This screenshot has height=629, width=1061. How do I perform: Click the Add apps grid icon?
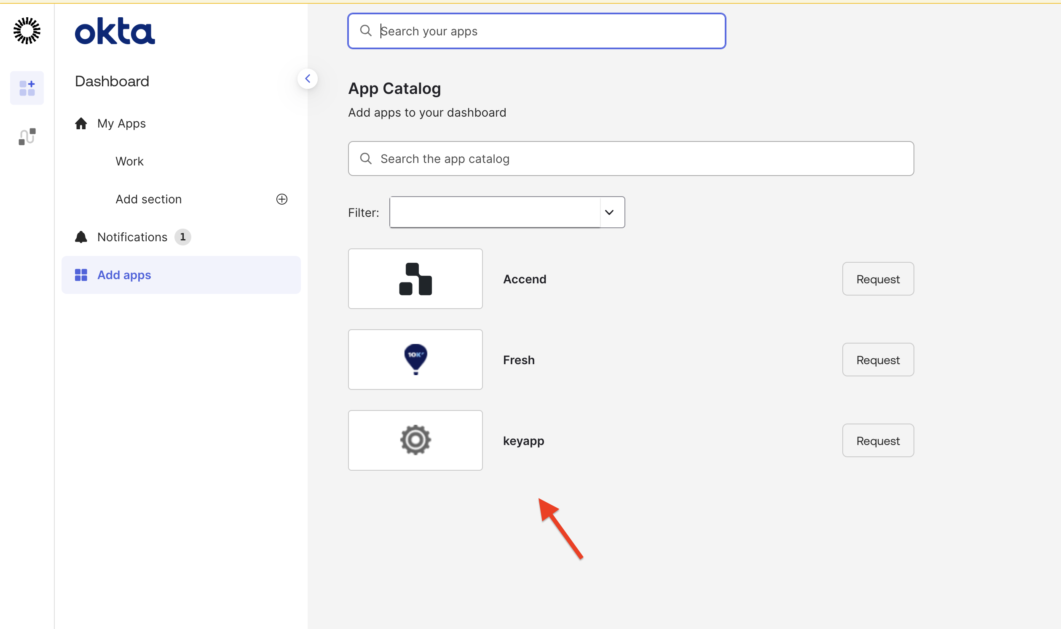[81, 275]
